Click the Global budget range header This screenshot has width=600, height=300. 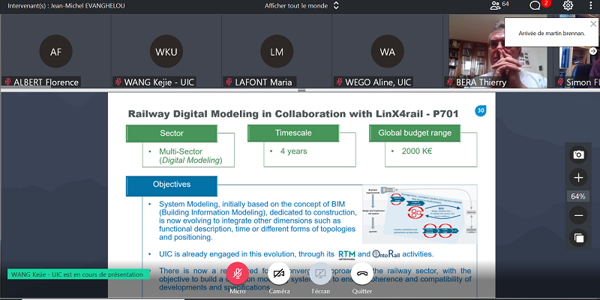(x=415, y=133)
